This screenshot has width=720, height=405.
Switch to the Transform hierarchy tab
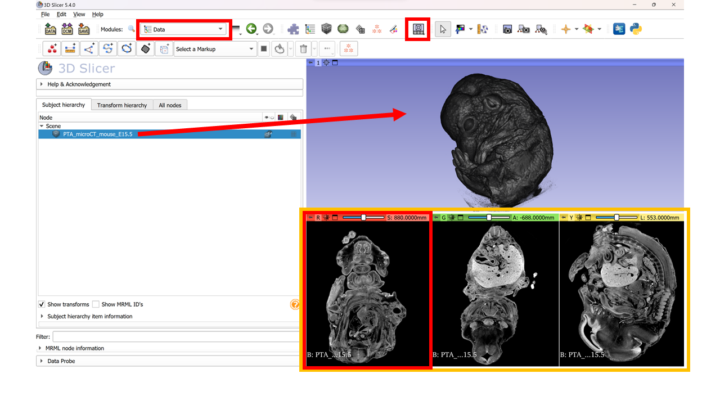122,105
